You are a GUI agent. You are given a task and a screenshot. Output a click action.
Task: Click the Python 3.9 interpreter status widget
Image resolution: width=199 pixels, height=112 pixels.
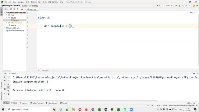tap(182, 105)
